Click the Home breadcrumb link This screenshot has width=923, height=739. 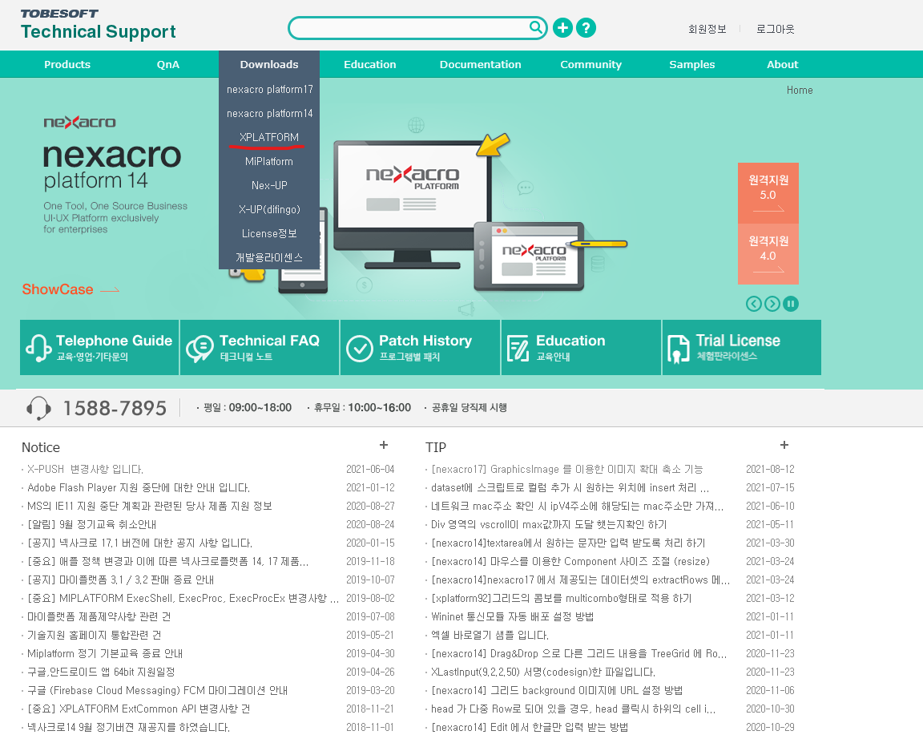click(x=800, y=90)
